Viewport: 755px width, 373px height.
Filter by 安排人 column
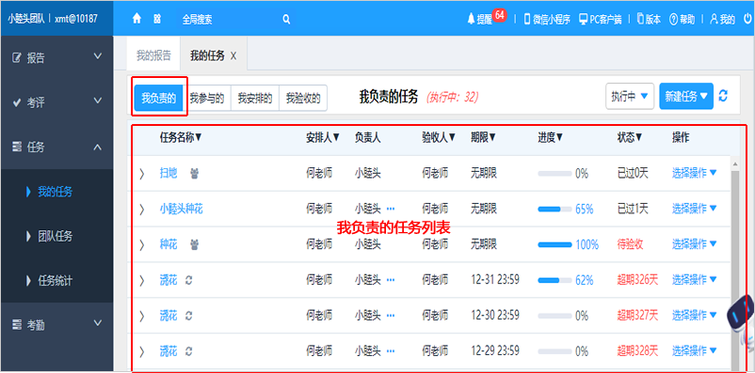pos(323,137)
